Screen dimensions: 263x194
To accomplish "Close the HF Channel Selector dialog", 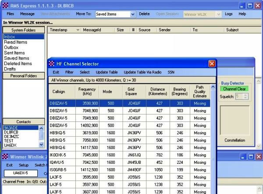I will (212, 64).
